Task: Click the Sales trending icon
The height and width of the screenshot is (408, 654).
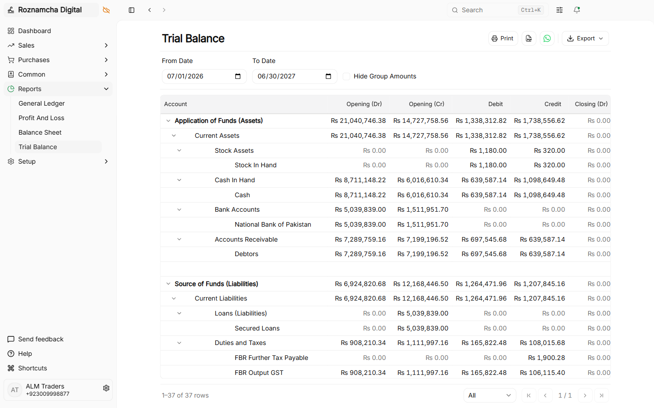Action: 11,45
